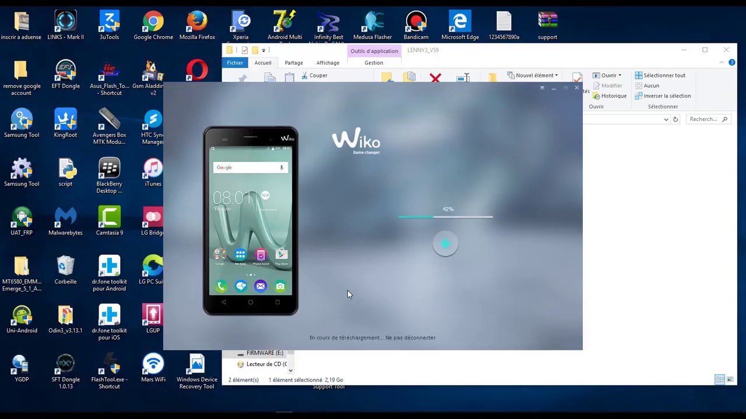Open the YGDP desktop icon
The image size is (746, 419).
[x=22, y=367]
